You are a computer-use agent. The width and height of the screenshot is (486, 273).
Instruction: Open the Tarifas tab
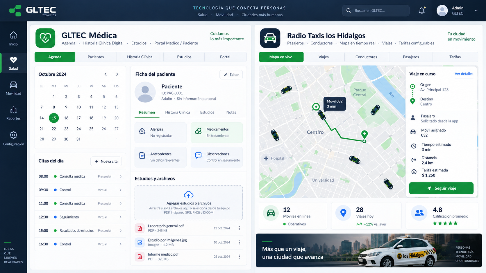(455, 57)
